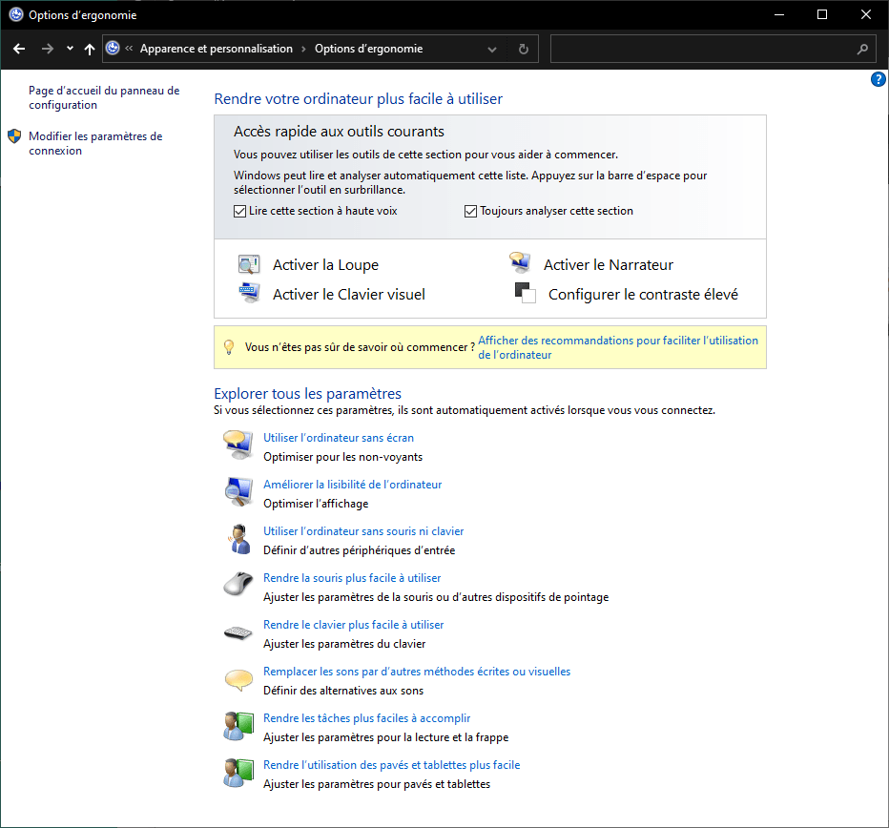Click the shield icon next to Modifier les paramètres de connexion
Image resolution: width=889 pixels, height=828 pixels.
(14, 136)
